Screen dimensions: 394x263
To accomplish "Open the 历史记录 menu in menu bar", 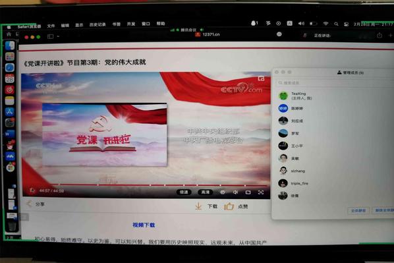I will pyautogui.click(x=98, y=24).
